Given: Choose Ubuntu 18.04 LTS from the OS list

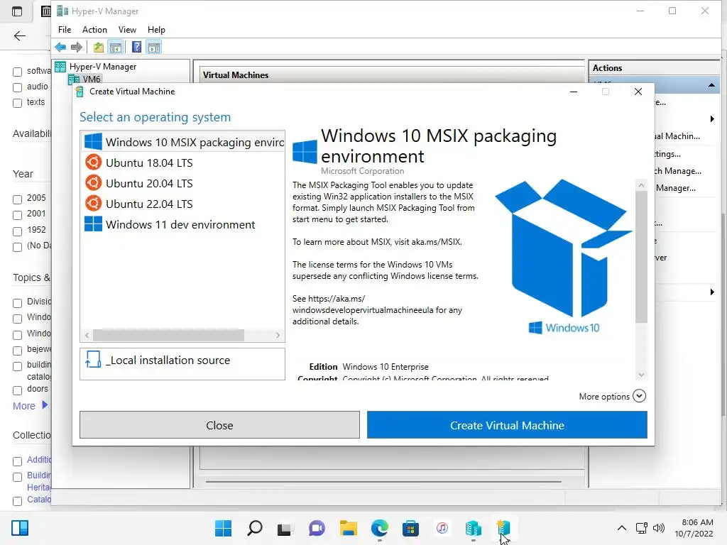Looking at the screenshot, I should [x=183, y=163].
